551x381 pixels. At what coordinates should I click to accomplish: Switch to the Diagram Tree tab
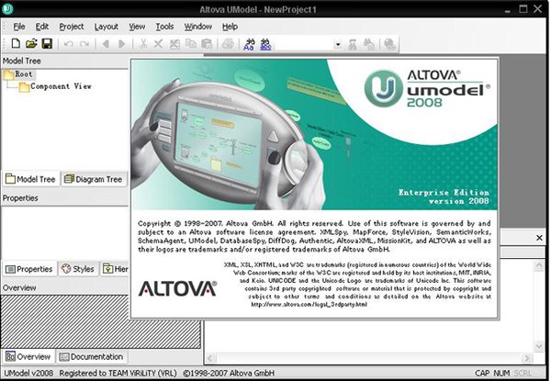pos(94,180)
